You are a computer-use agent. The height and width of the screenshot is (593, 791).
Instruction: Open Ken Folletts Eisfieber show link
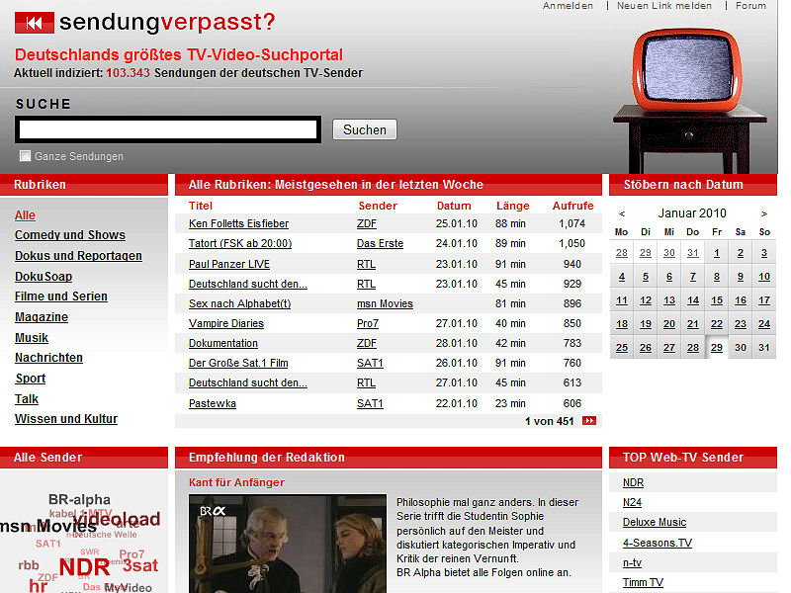(238, 224)
